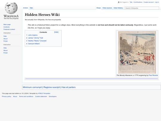The image size is (161, 121).
Task: Click Create account link
Action: 148,2
